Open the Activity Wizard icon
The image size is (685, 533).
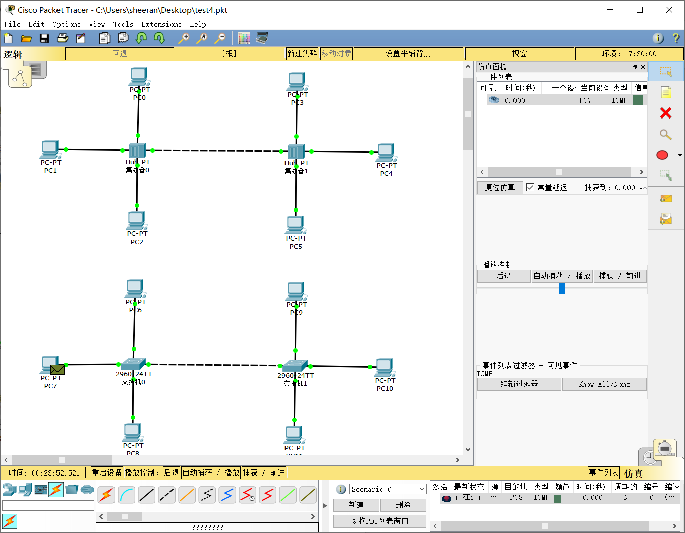[81, 38]
